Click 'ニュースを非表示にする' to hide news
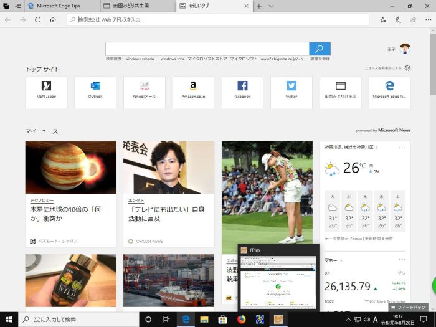Screen dimensions: 436x327 point(383,68)
